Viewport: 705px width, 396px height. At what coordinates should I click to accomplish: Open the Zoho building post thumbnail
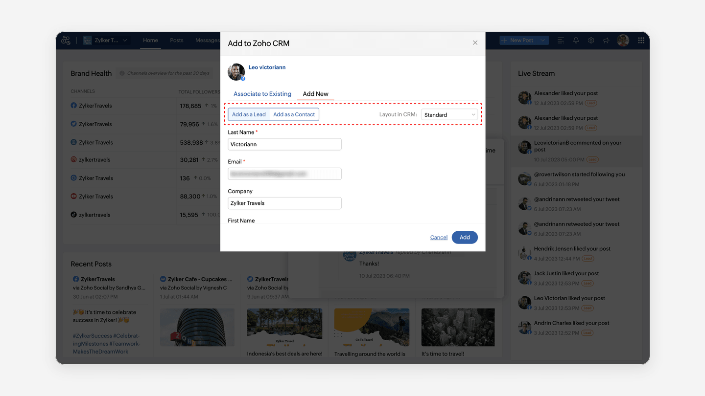pyautogui.click(x=197, y=328)
